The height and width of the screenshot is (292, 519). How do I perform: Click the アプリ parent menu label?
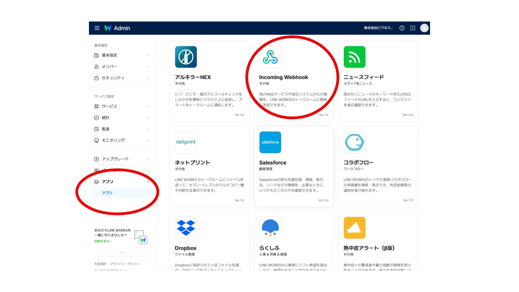(107, 182)
